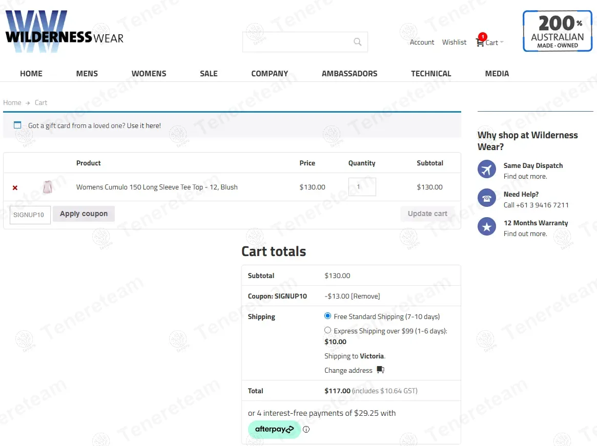597x446 pixels.
Task: Go to the SALE menu item
Action: [209, 74]
